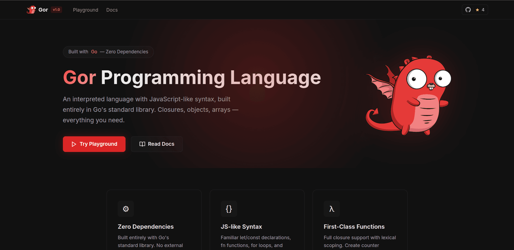514x250 pixels.
Task: Click the 'Built with Go — Zero Dependencies' pill
Action: (x=108, y=52)
